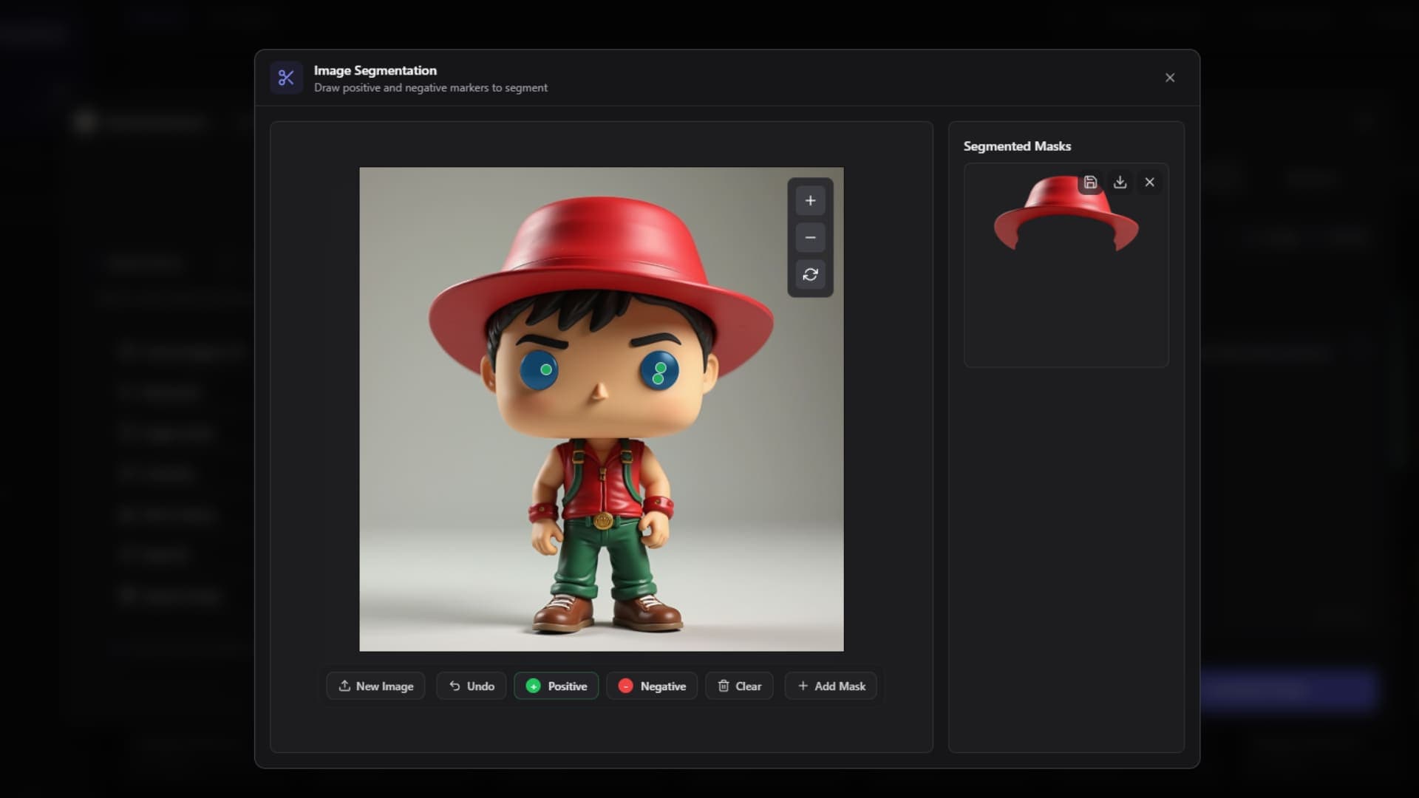Switch to Negative marker mode

click(651, 686)
